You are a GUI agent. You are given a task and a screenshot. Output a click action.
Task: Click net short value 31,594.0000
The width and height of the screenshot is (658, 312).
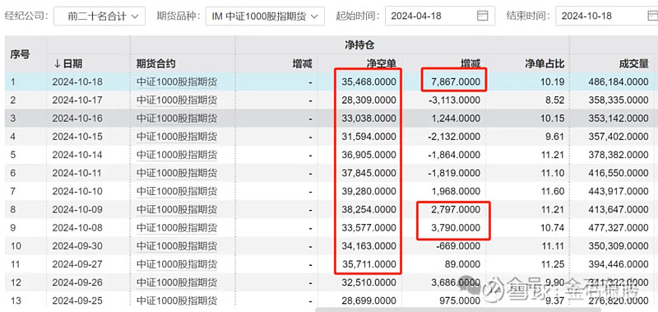(368, 137)
